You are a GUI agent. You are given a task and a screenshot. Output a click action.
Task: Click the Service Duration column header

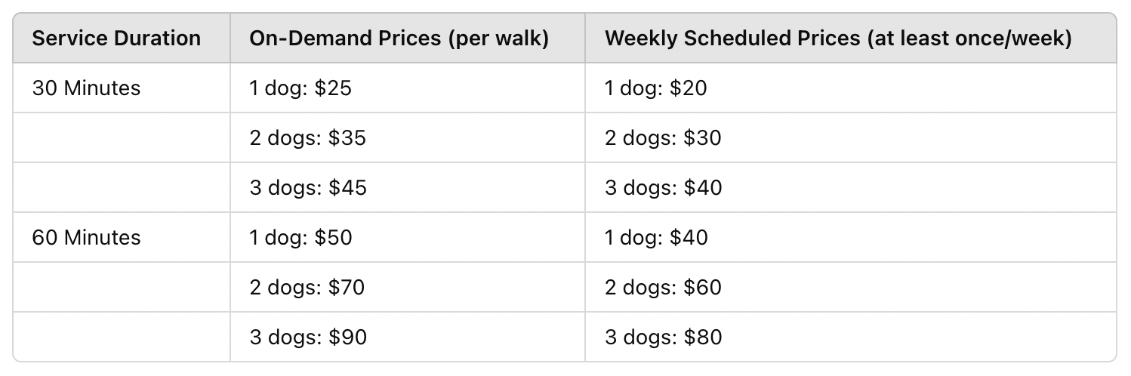116,39
